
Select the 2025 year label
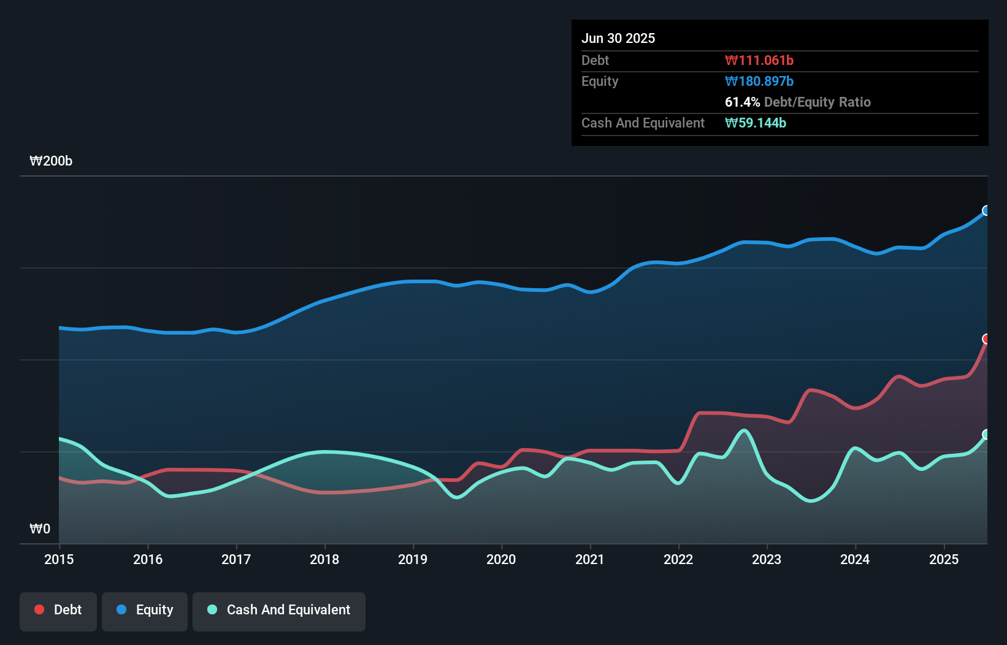944,559
